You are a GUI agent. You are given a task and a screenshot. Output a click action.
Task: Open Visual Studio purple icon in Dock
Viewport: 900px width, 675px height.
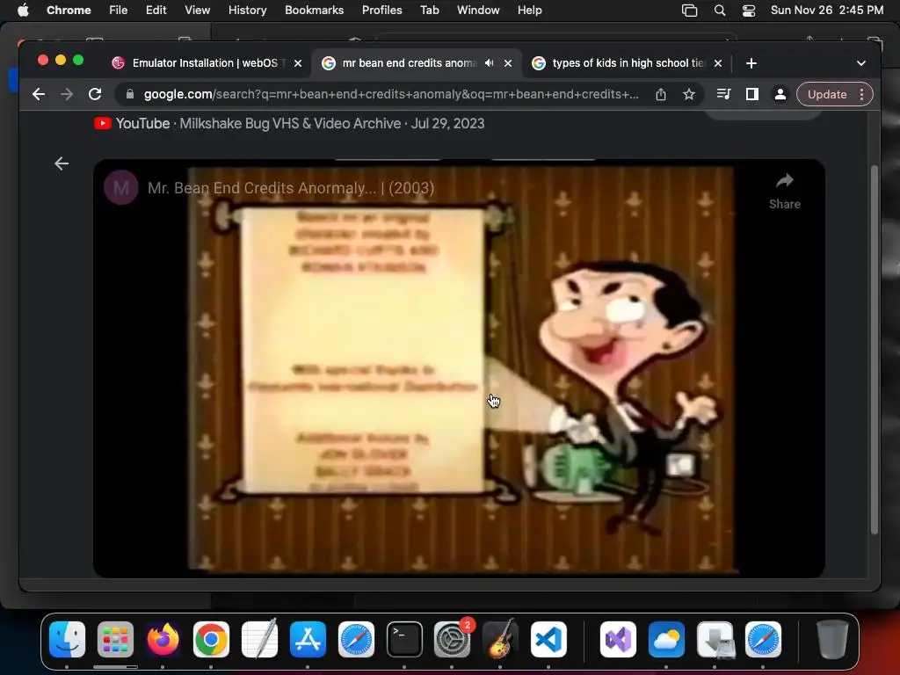pyautogui.click(x=618, y=640)
